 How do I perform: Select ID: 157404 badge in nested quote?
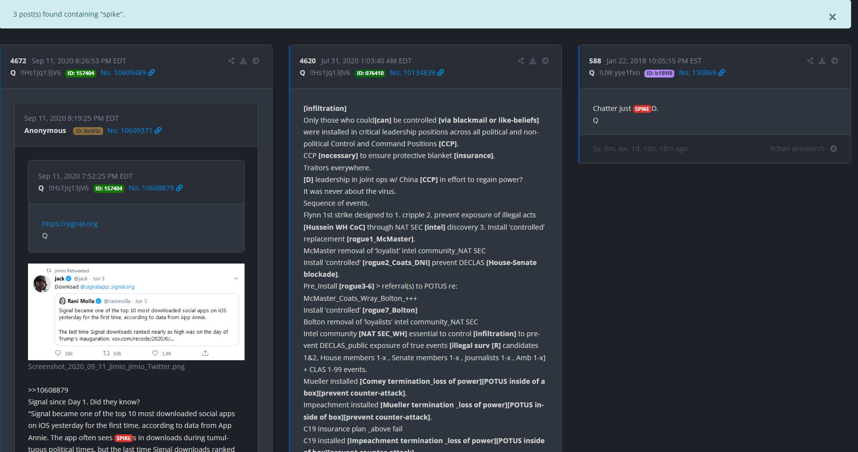click(x=109, y=188)
